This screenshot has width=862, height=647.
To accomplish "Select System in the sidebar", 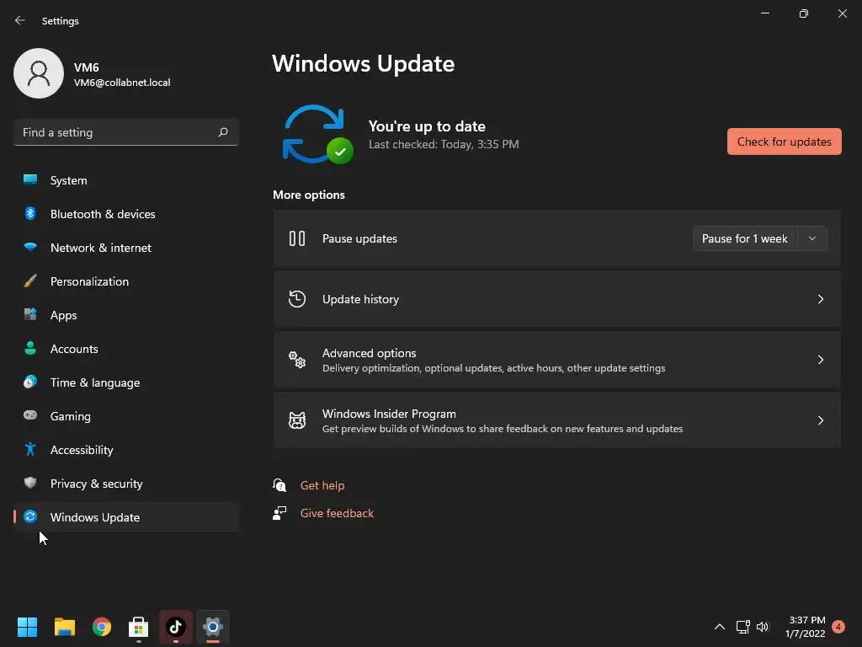I will pyautogui.click(x=126, y=180).
